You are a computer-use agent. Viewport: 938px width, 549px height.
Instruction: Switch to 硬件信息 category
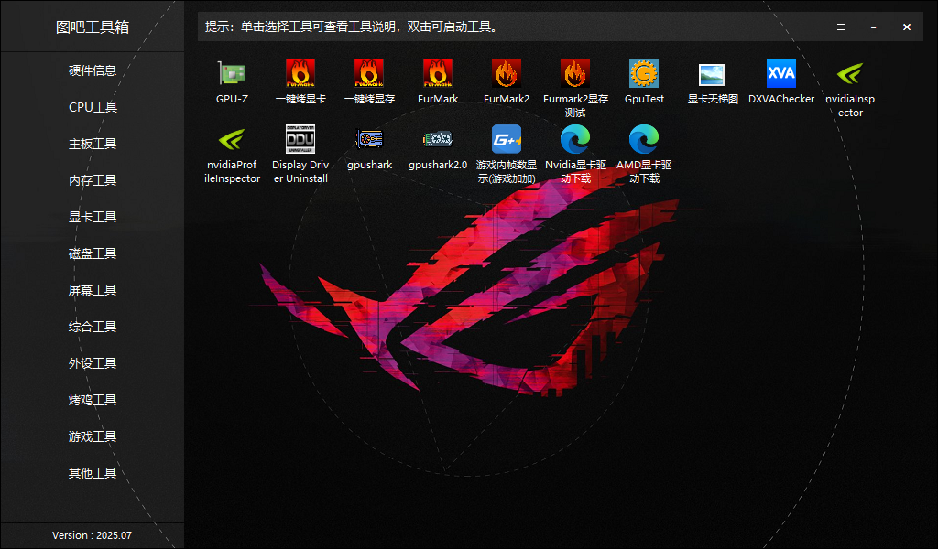tap(93, 70)
